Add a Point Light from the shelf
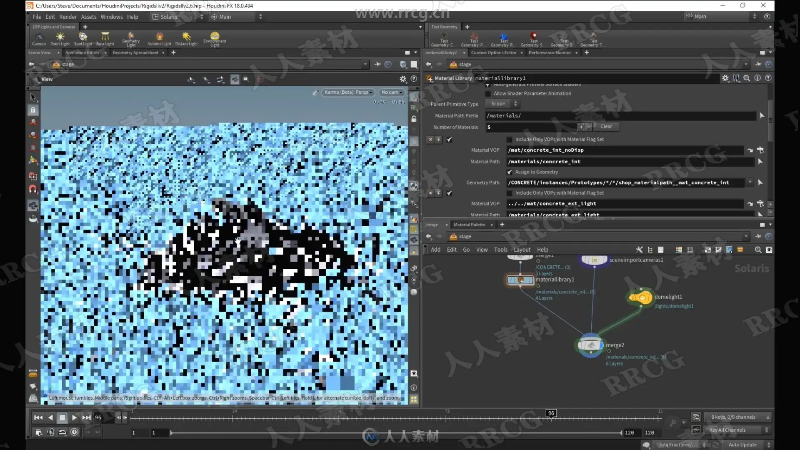The width and height of the screenshot is (800, 450). [x=60, y=39]
